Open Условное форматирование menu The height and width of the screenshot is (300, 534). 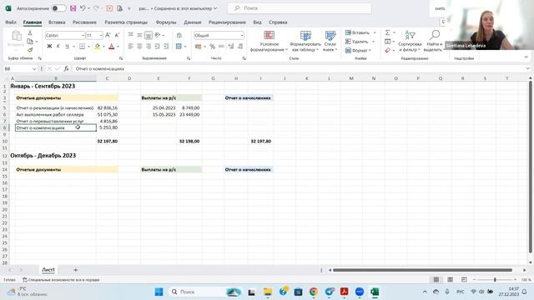[269, 41]
